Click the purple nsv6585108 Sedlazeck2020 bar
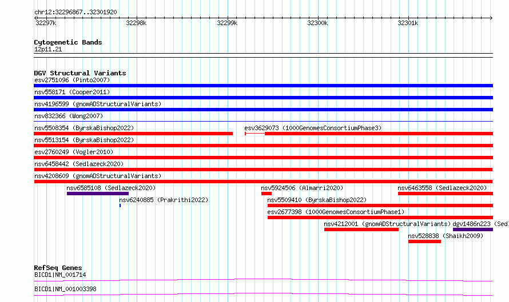Image resolution: width=509 pixels, height=302 pixels. pos(98,194)
